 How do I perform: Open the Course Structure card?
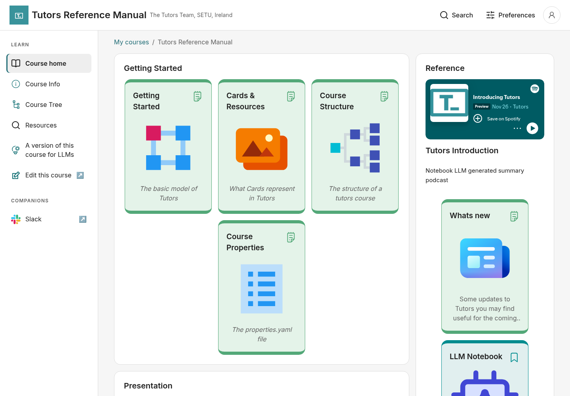[355, 147]
